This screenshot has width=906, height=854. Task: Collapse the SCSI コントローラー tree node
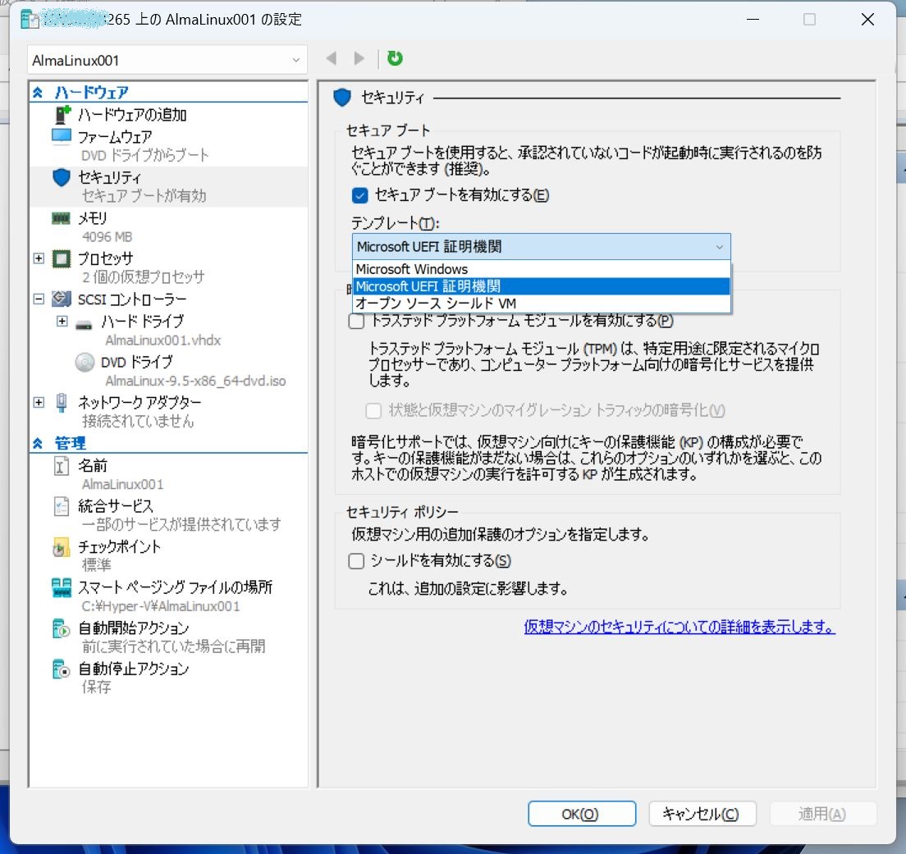[x=39, y=299]
